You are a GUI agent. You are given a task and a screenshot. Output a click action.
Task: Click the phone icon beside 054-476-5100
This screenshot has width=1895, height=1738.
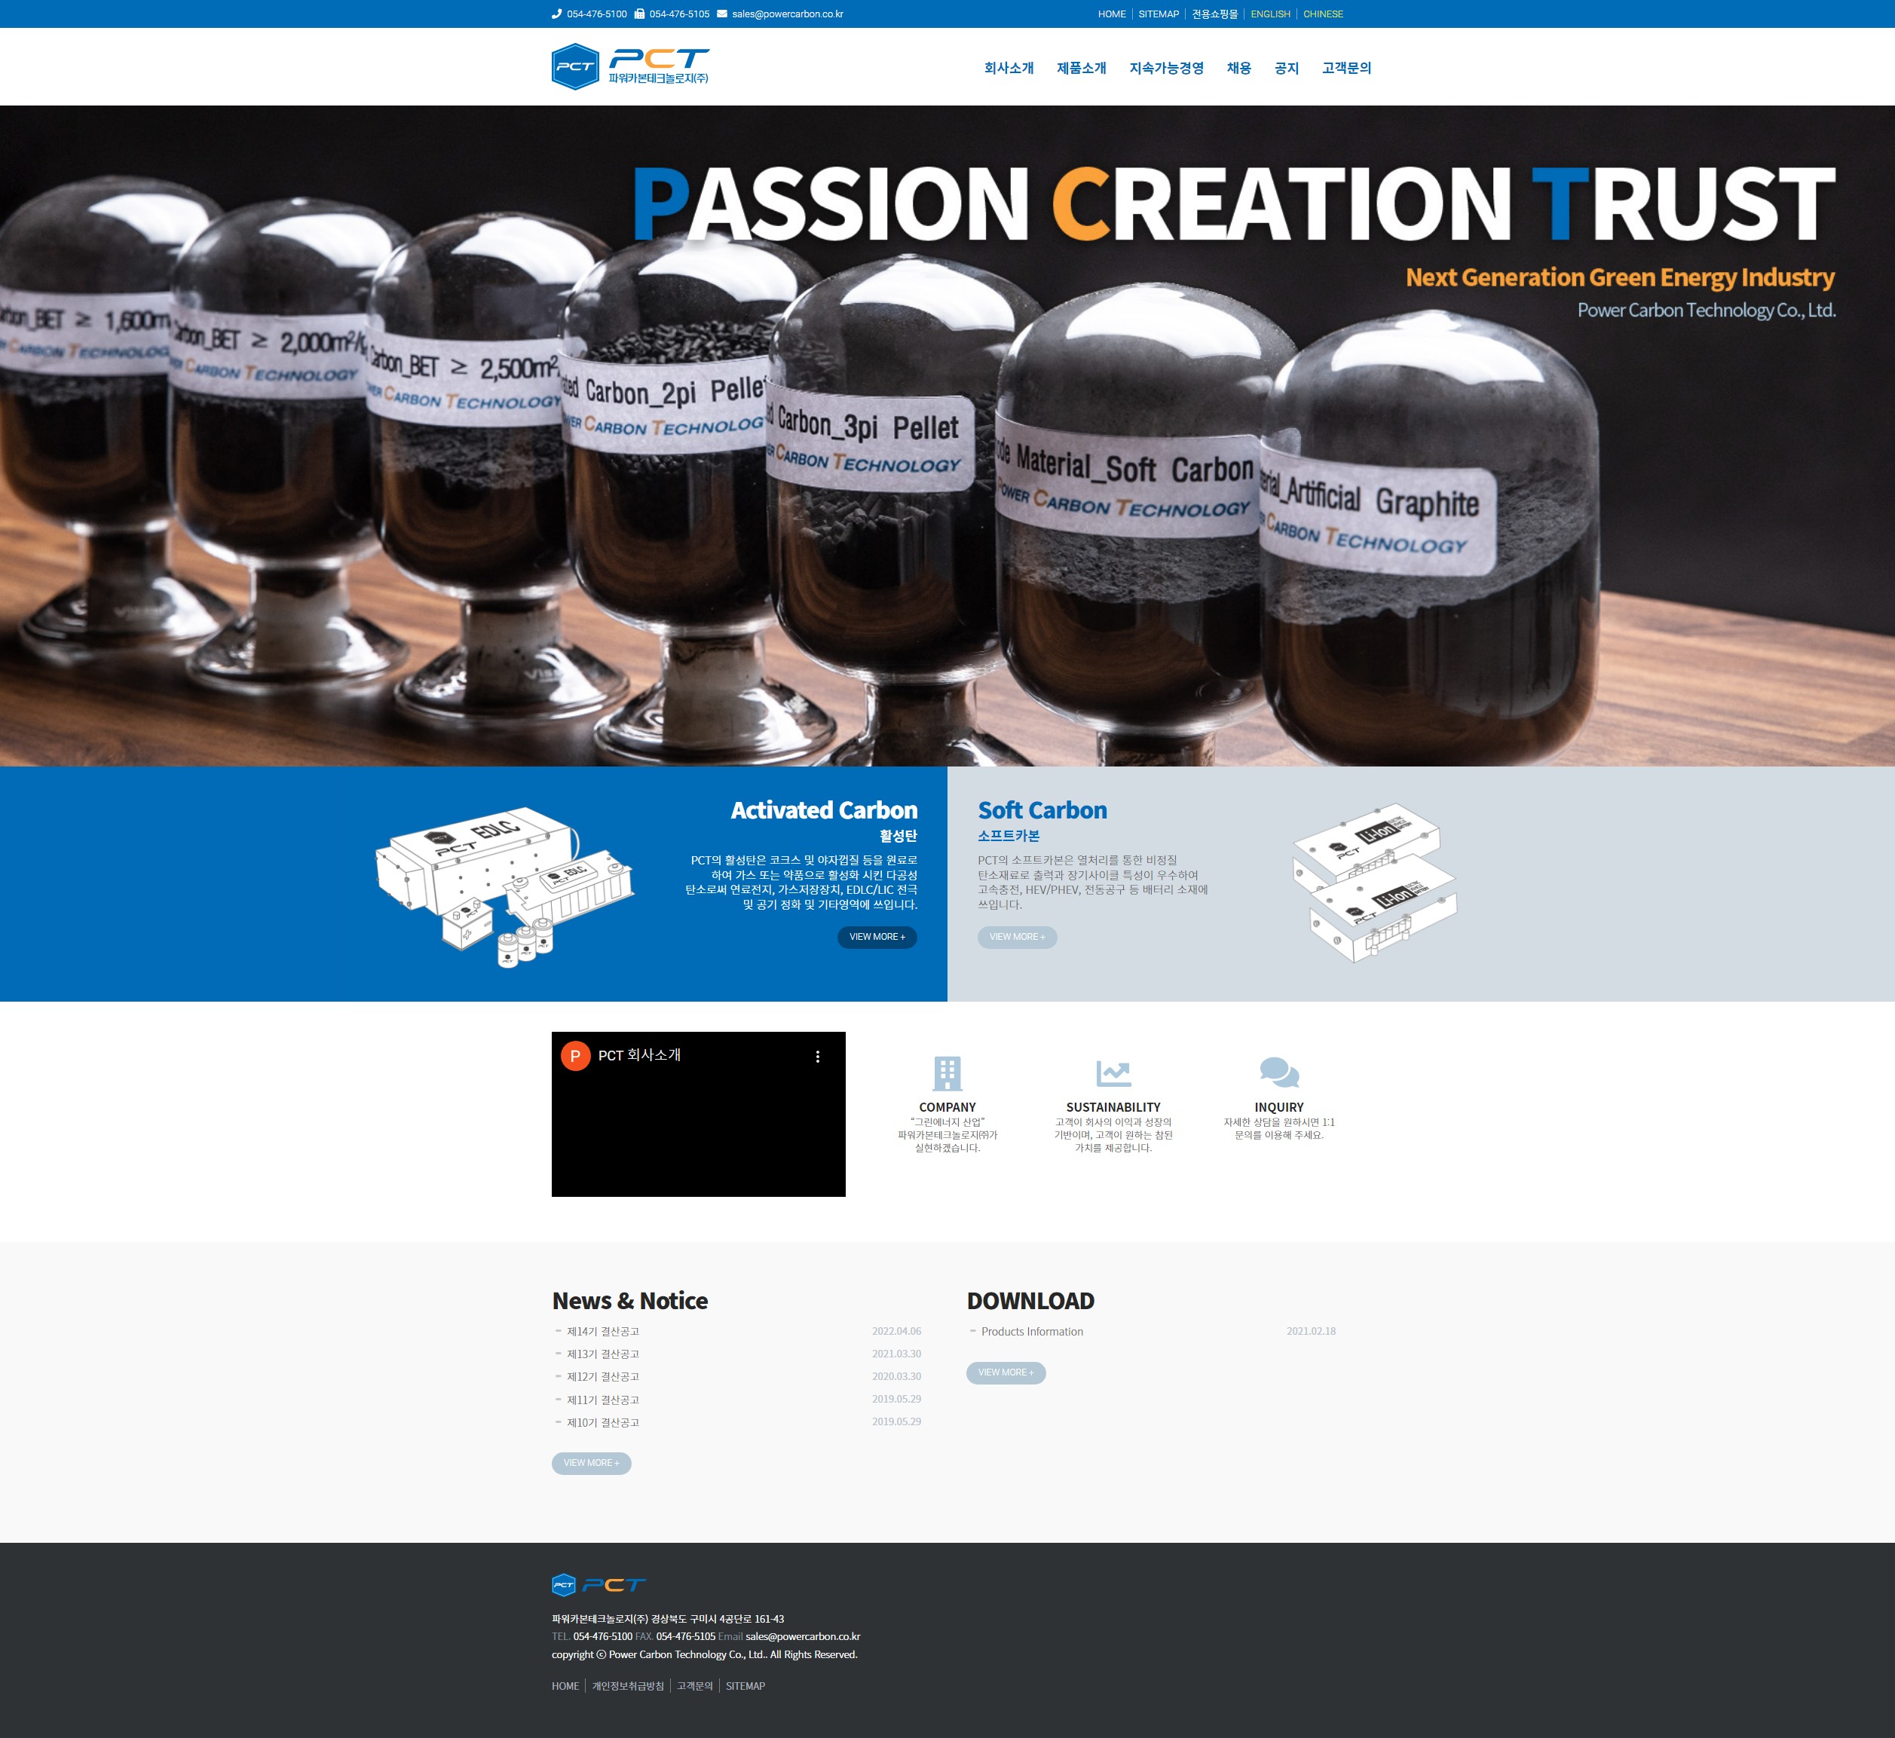click(x=557, y=14)
